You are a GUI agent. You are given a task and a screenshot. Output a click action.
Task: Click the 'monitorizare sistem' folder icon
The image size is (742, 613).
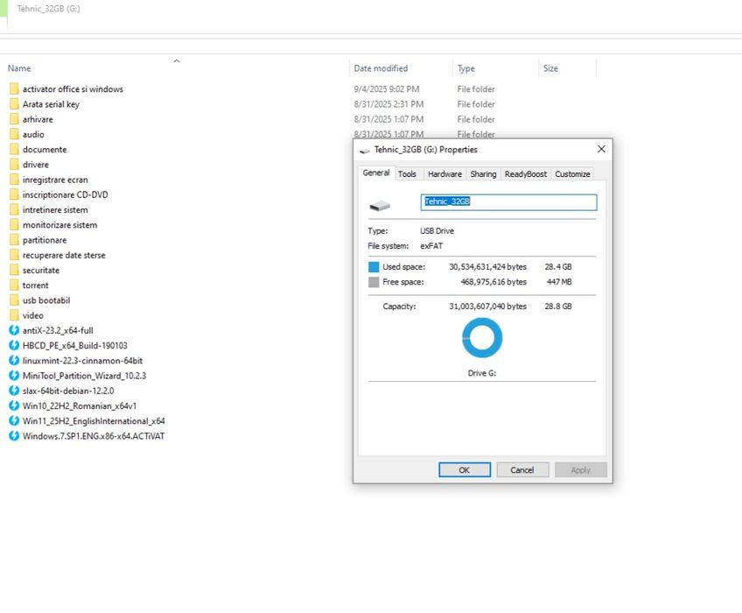[14, 225]
